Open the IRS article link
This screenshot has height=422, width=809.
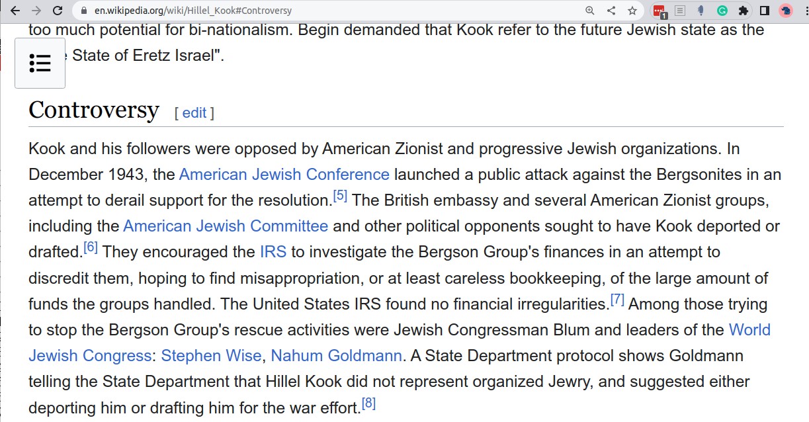click(x=273, y=252)
